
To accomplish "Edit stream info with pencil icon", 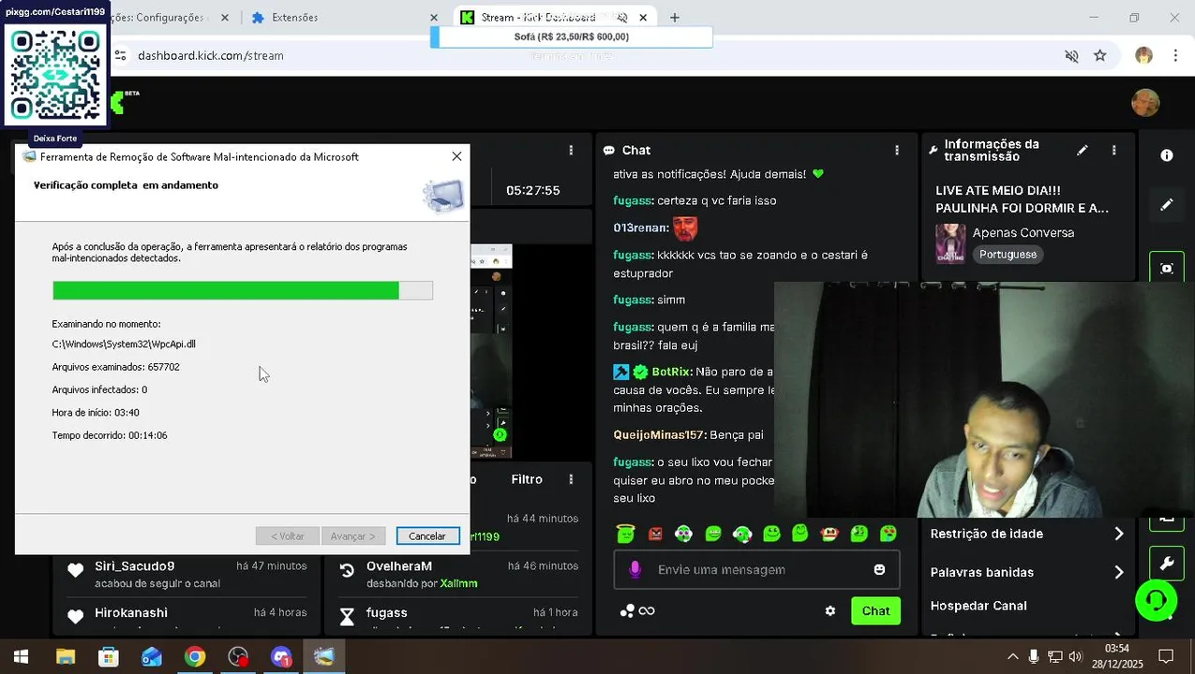I will (x=1083, y=150).
